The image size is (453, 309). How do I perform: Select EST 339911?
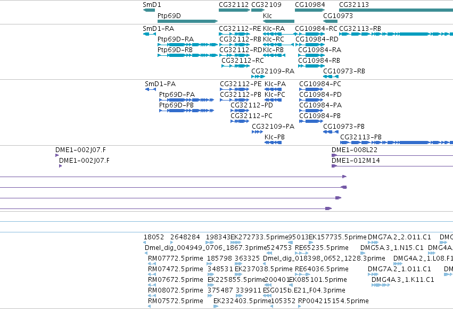coord(239,296)
